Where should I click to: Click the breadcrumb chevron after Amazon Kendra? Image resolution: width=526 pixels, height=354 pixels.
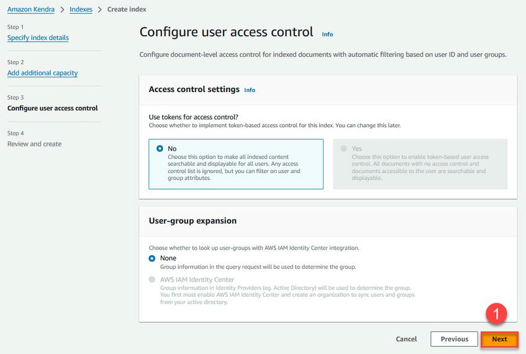pos(62,10)
